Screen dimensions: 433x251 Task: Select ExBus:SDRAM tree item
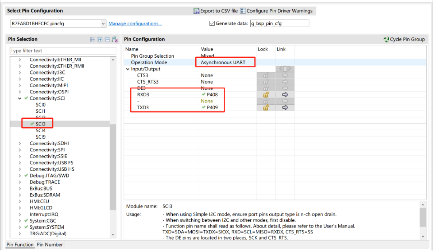pyautogui.click(x=45, y=195)
